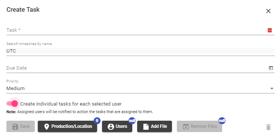Open the Priority field showing Medium
The image size is (280, 140).
click(x=140, y=89)
